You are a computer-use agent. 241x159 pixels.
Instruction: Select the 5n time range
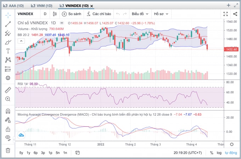point(58,153)
